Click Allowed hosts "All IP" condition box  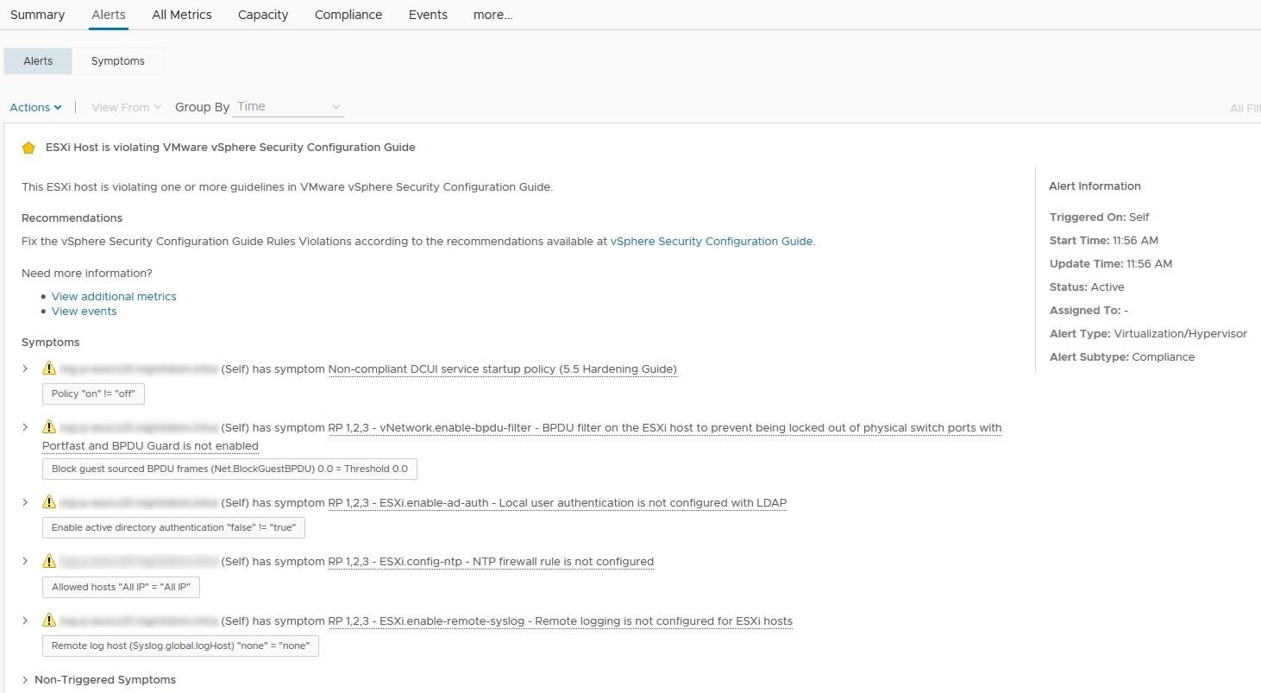pos(122,587)
